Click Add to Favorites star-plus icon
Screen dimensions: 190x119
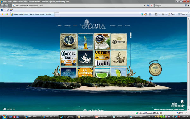[x=7, y=14]
